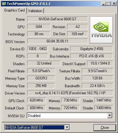The image size is (118, 133).
Task: Click the Technology value 80 nm
Action: 39,34
